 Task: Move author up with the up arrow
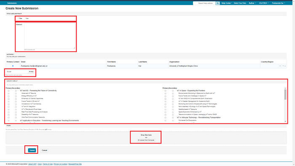pyautogui.click(x=283, y=66)
